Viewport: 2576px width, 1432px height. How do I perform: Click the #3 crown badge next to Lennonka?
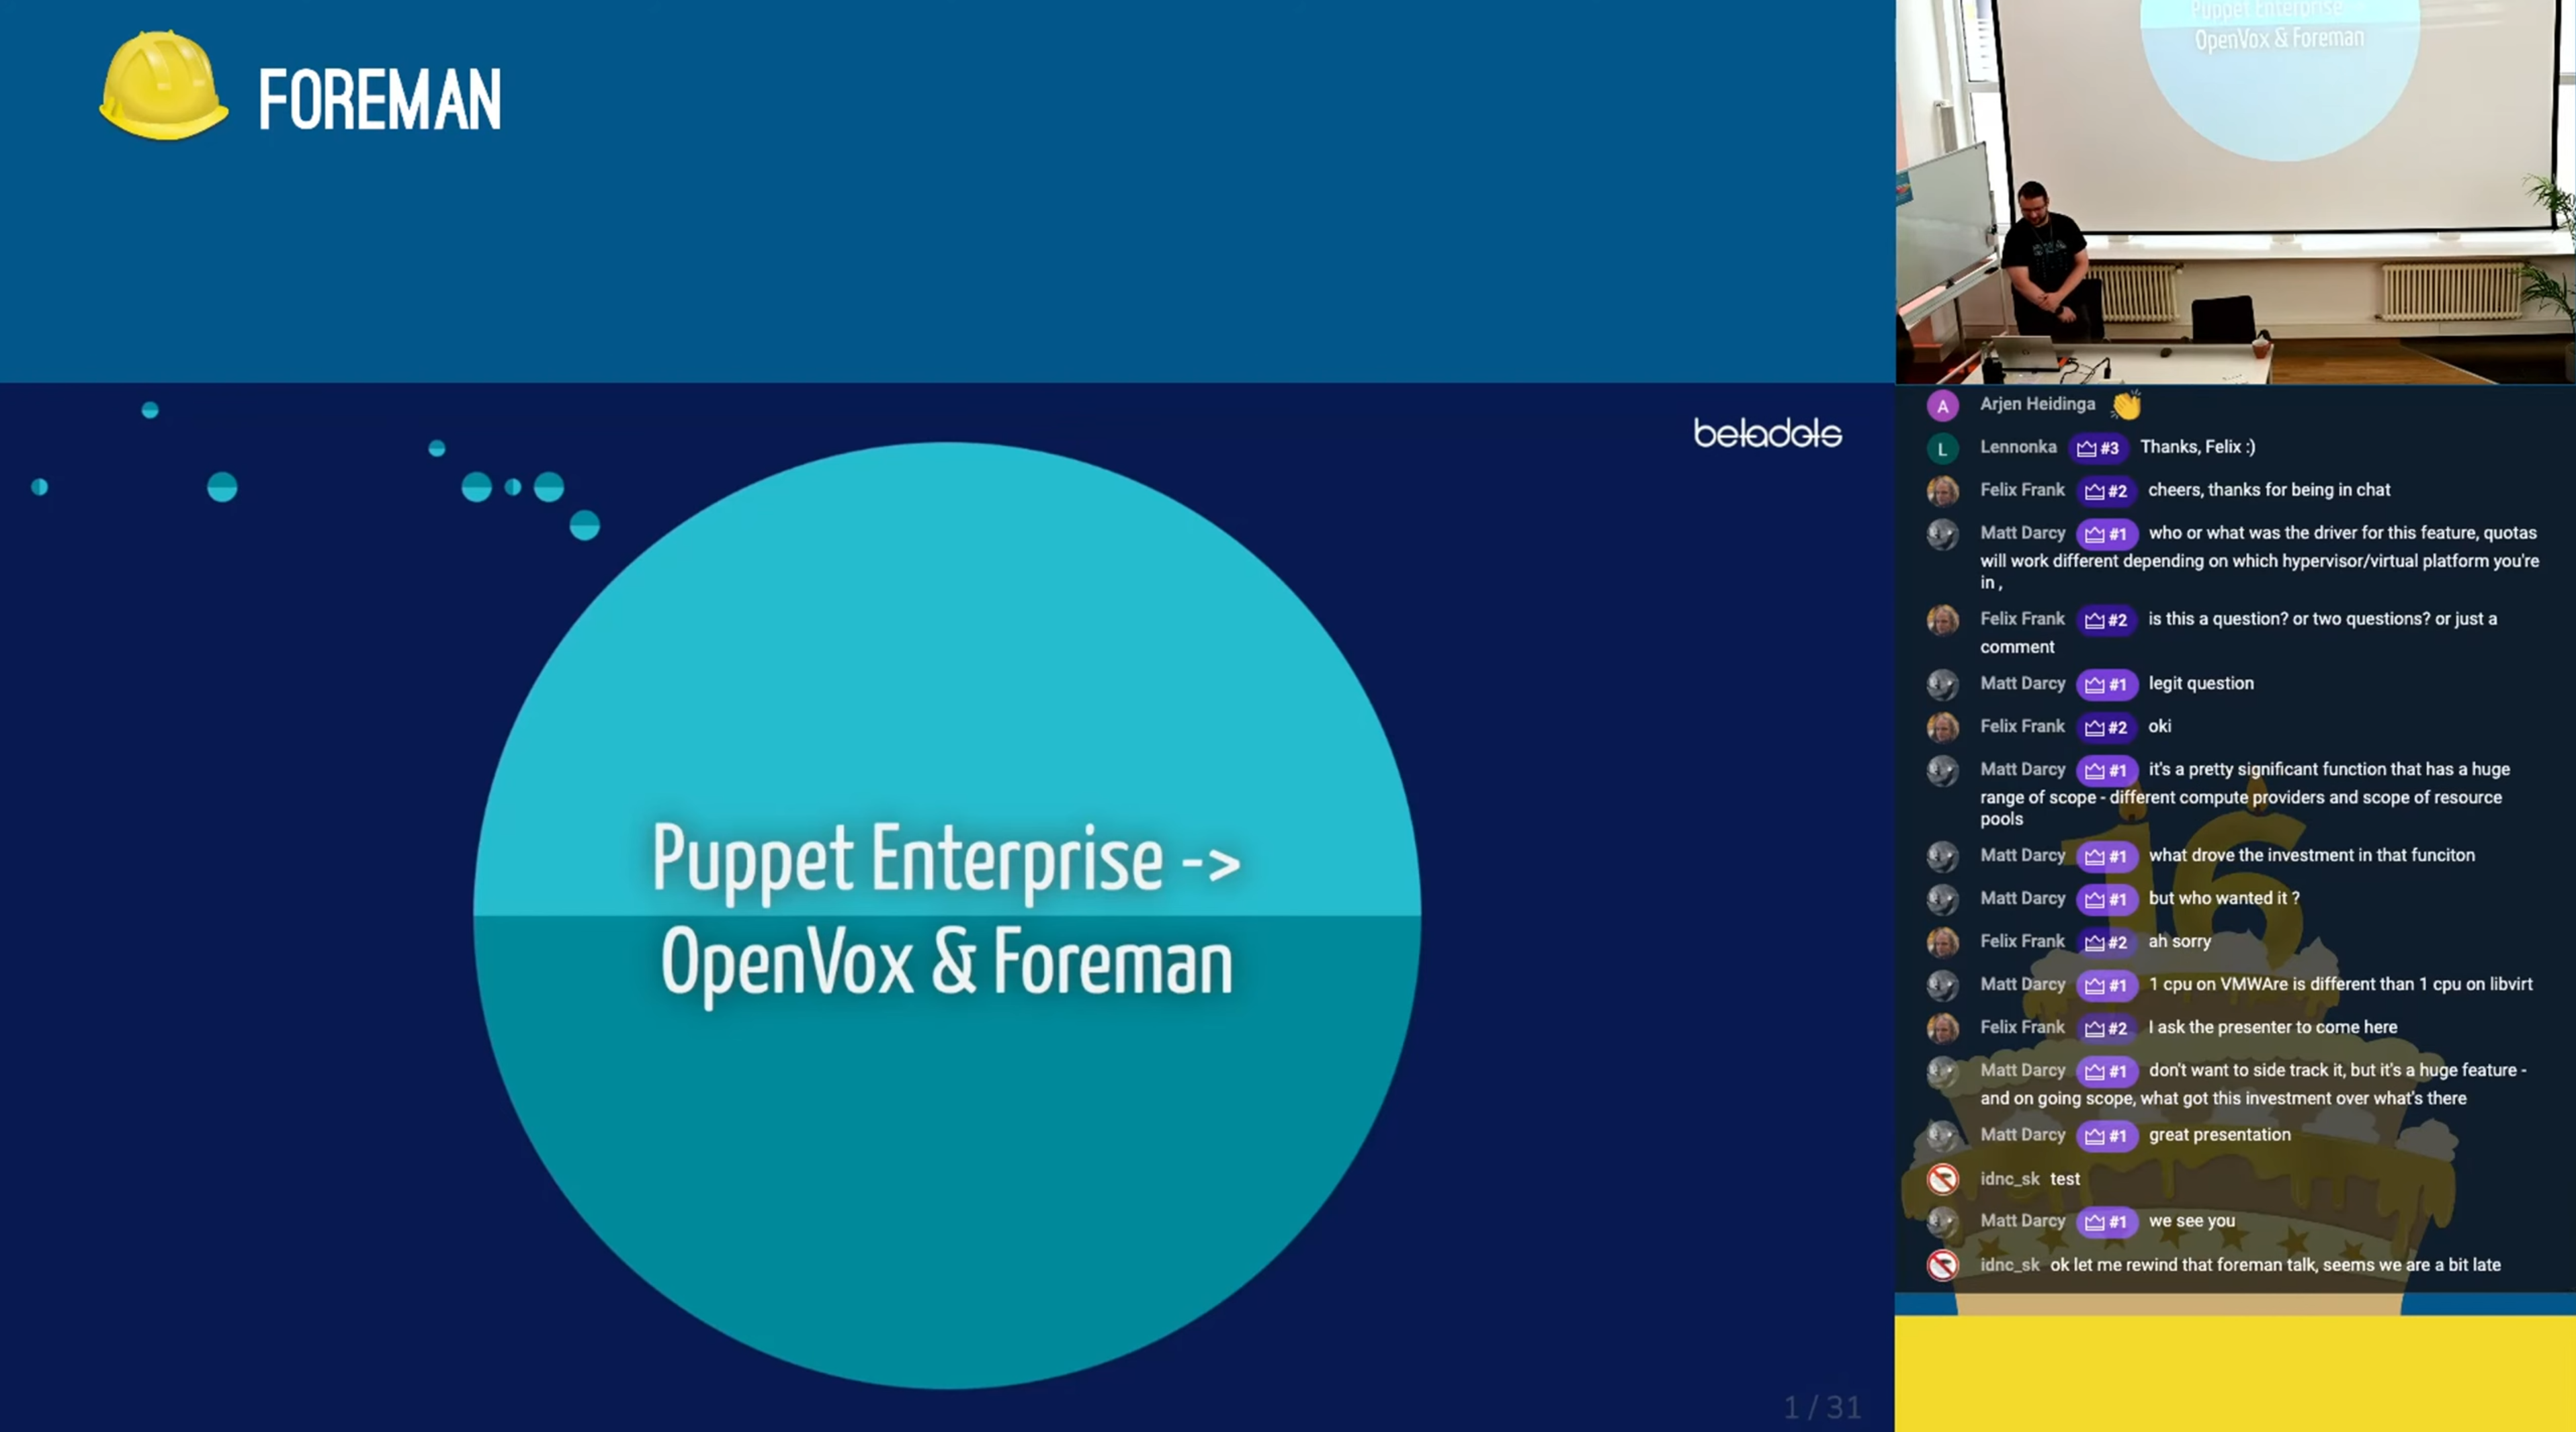[x=2098, y=448]
